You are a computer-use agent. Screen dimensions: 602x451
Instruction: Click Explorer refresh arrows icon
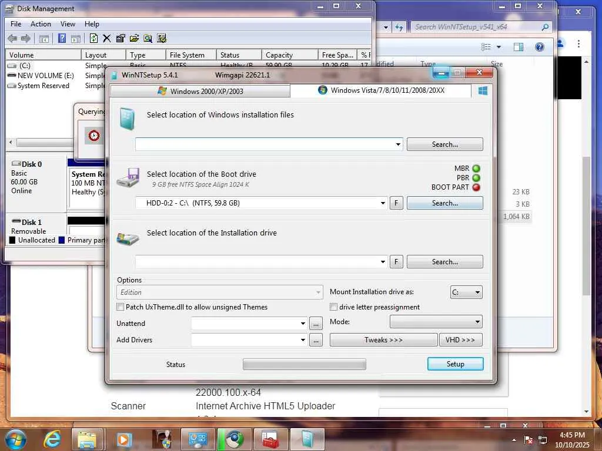click(x=399, y=27)
